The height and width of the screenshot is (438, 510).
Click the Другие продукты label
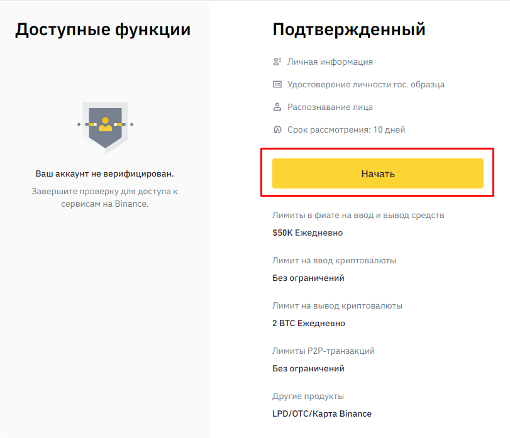click(x=308, y=396)
